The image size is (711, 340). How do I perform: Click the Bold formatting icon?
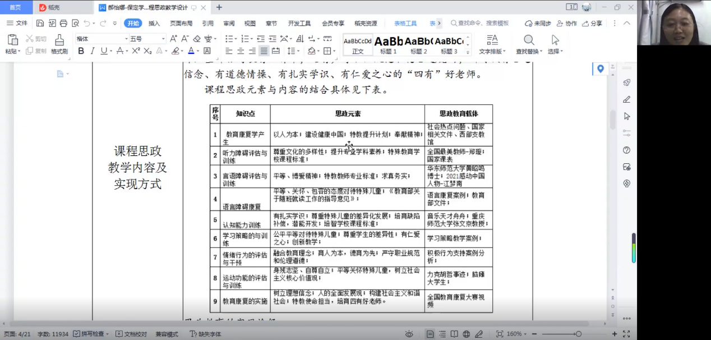click(81, 51)
